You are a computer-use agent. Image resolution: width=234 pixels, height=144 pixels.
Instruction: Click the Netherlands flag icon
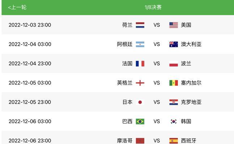click(x=140, y=25)
